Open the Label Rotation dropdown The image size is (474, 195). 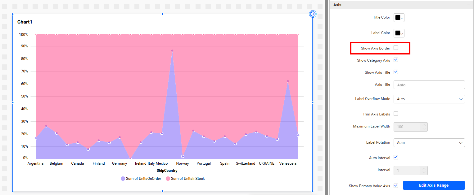click(x=429, y=143)
